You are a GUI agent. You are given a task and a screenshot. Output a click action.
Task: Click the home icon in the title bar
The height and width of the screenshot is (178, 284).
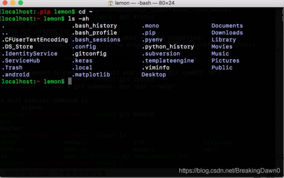coord(110,3)
